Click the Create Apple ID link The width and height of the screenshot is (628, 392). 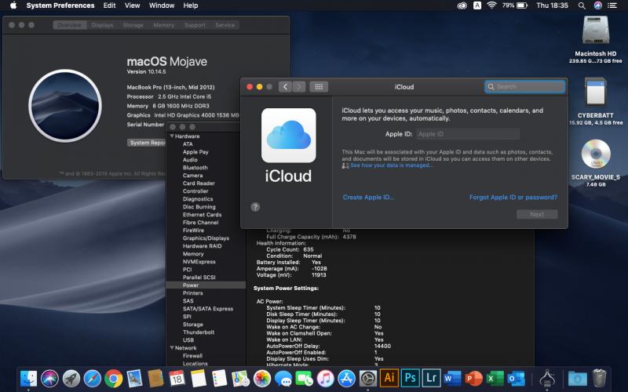click(368, 198)
